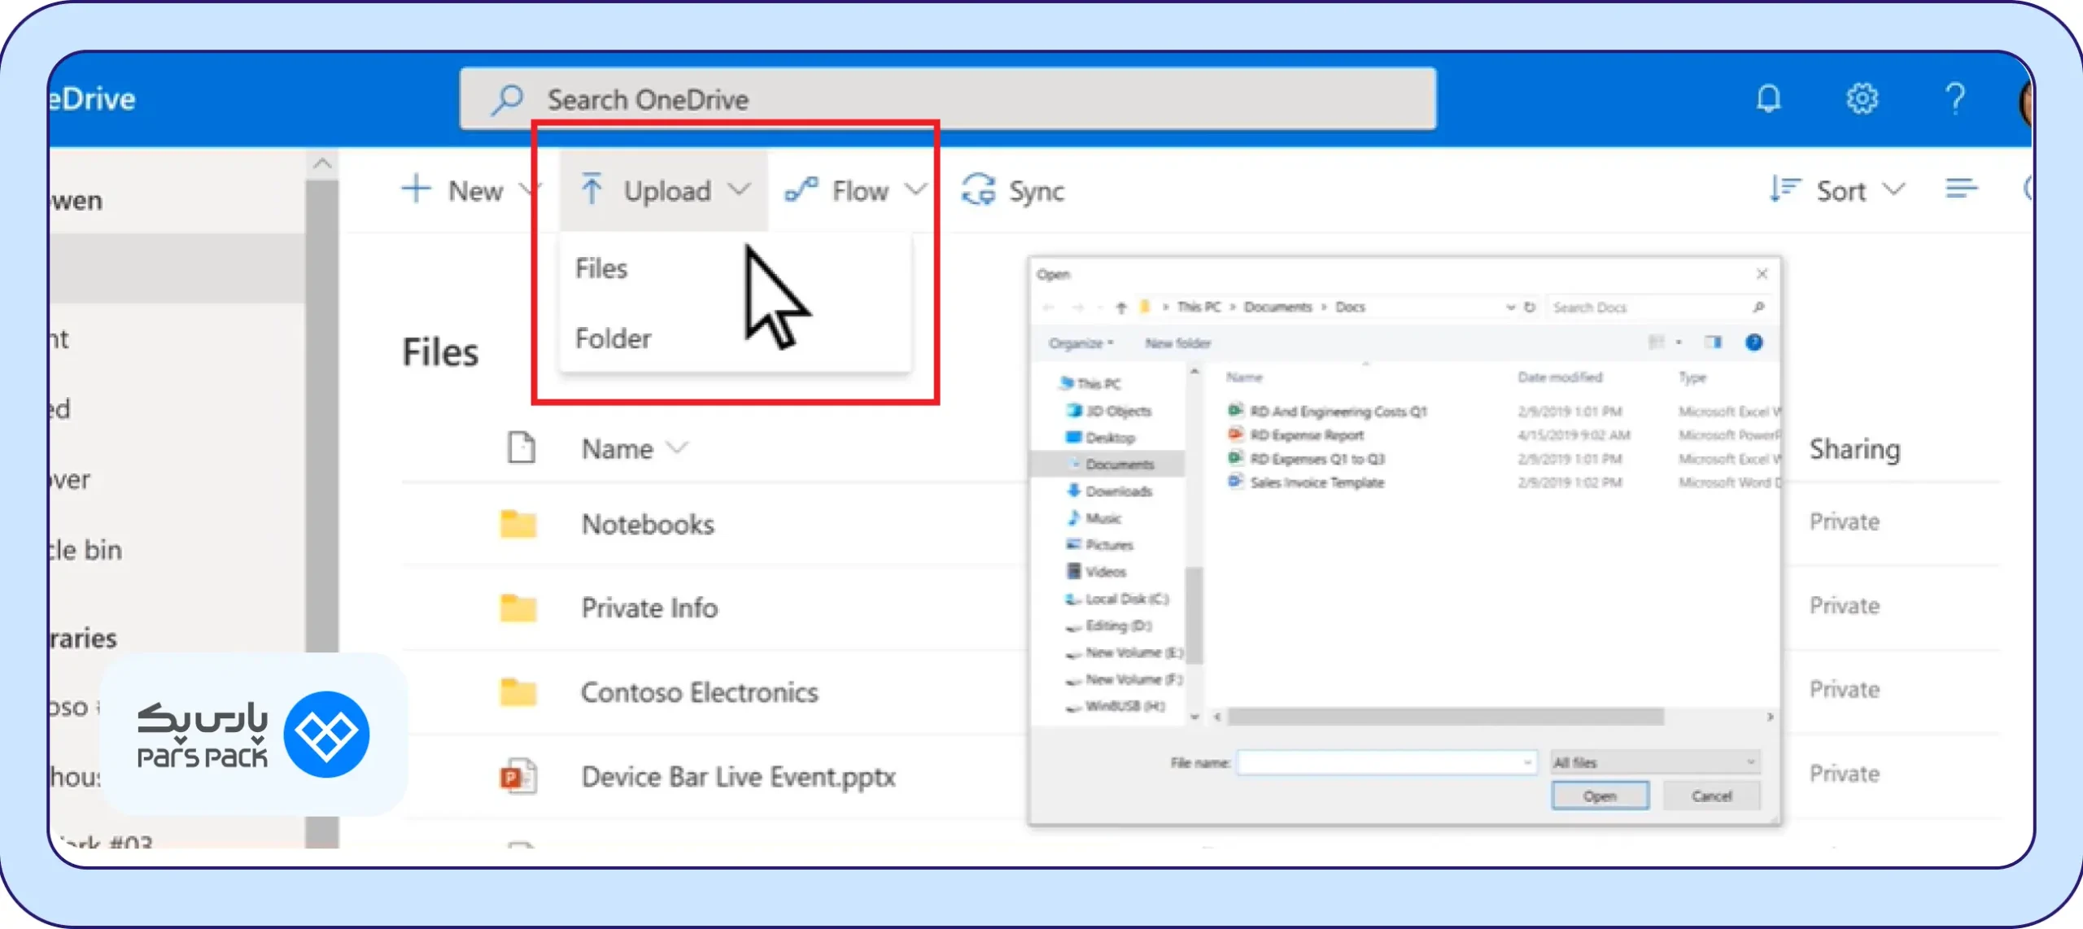Open the notifications bell in OneDrive header
This screenshot has width=2083, height=929.
click(x=1768, y=99)
